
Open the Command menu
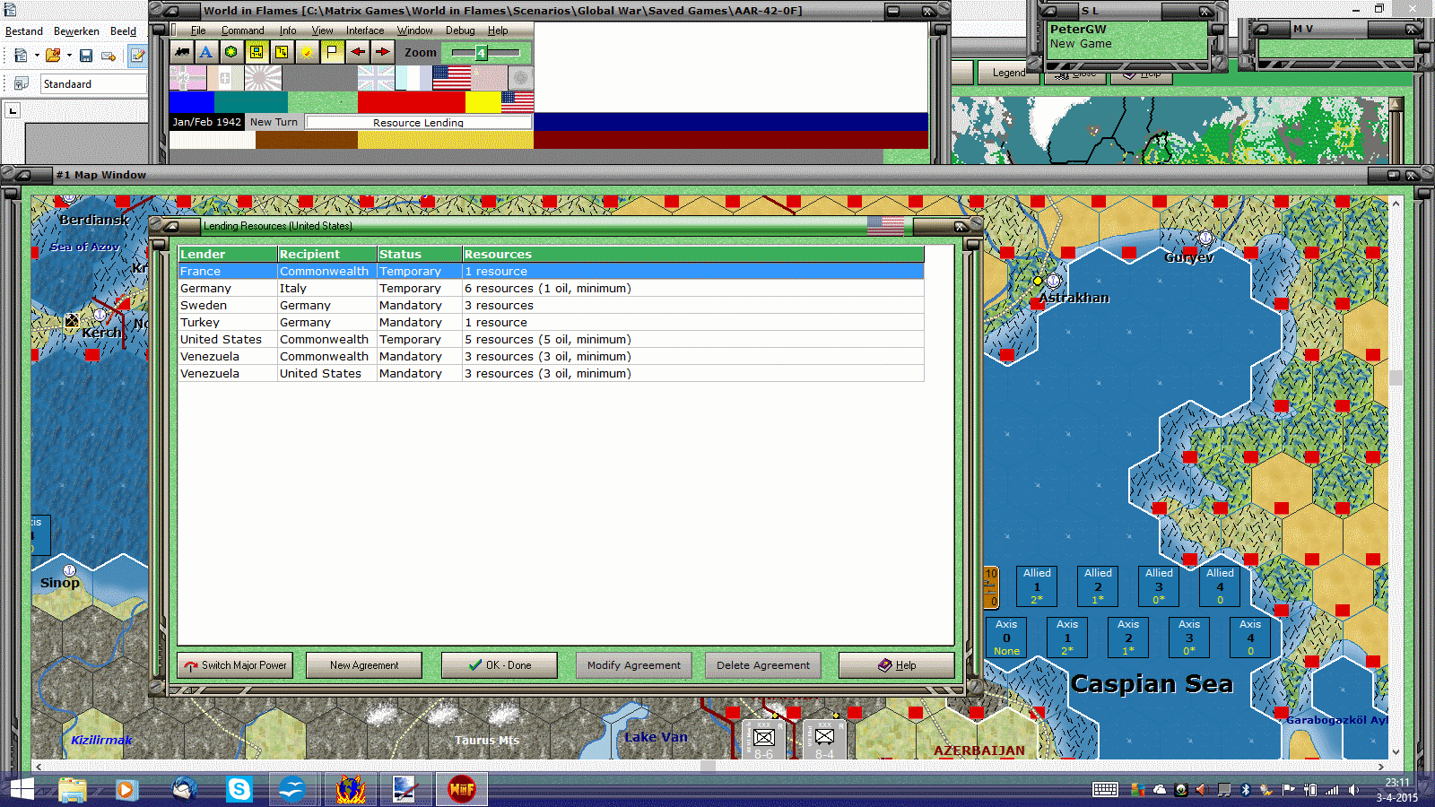pyautogui.click(x=242, y=30)
